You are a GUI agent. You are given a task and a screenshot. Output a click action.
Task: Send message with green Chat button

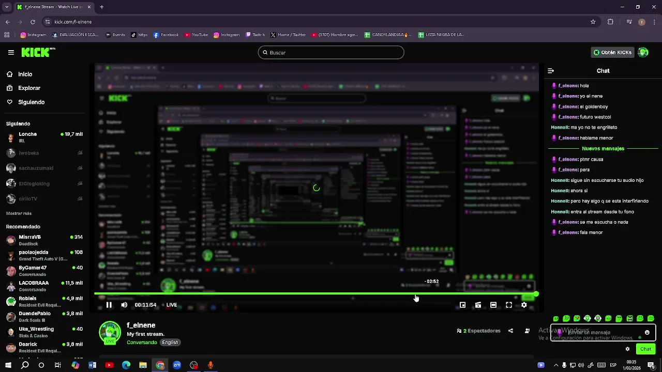click(645, 349)
